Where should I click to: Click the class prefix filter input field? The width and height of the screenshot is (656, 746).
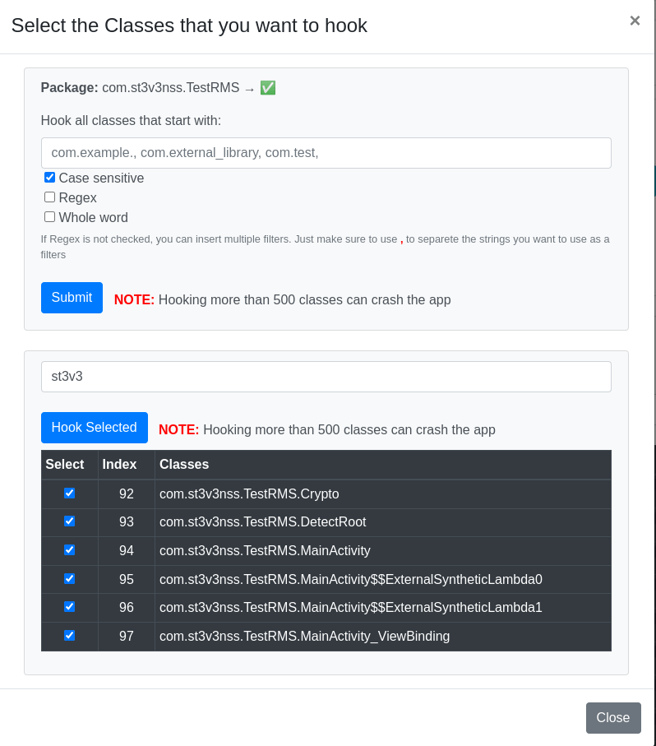tap(326, 153)
